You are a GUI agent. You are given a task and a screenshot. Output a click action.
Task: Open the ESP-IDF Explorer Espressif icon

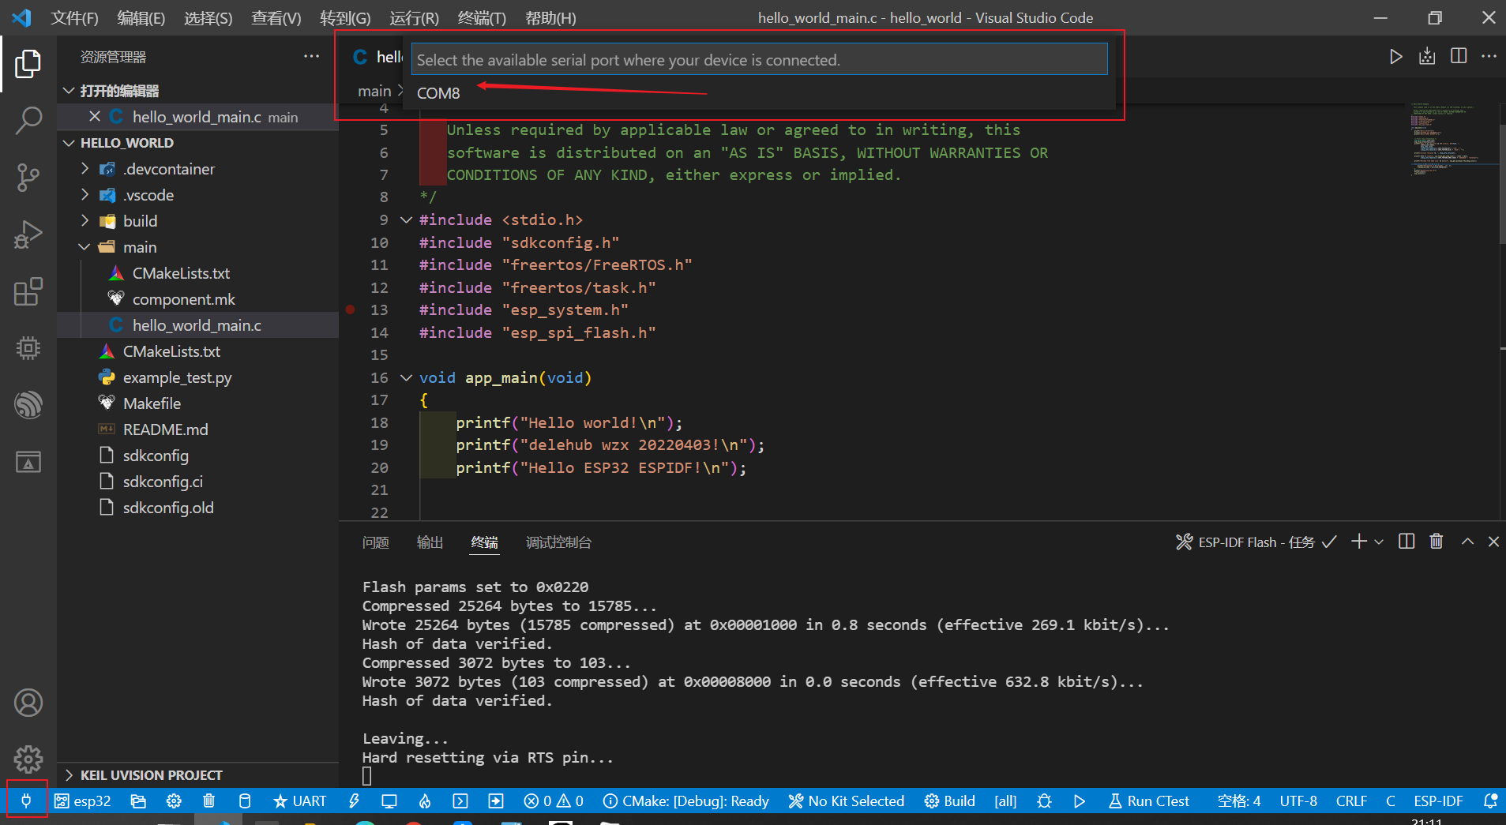pos(28,405)
